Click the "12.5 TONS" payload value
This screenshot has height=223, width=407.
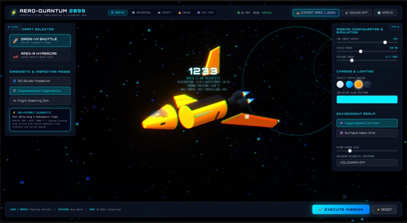tap(391, 57)
